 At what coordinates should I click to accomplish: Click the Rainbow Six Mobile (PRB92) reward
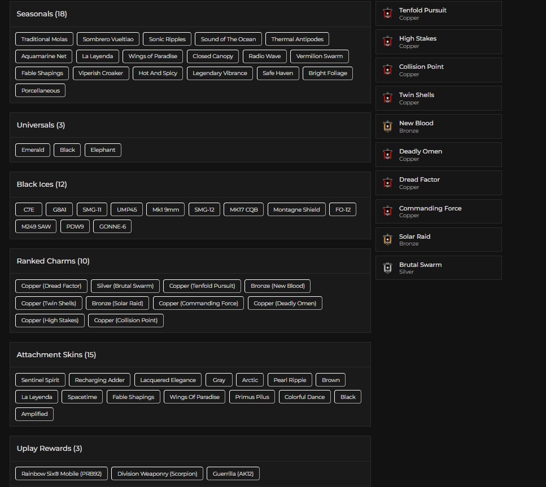click(x=62, y=474)
